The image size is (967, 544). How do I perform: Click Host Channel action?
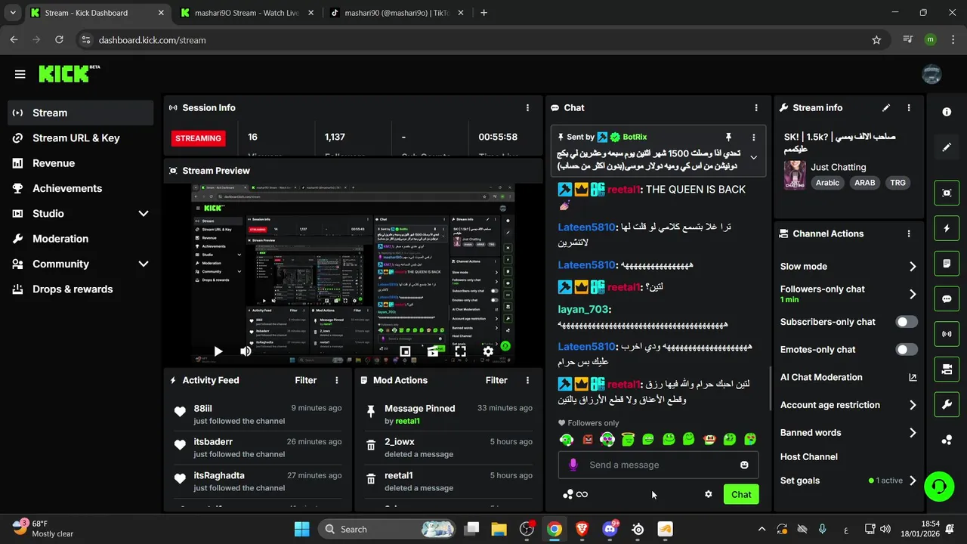tap(808, 457)
